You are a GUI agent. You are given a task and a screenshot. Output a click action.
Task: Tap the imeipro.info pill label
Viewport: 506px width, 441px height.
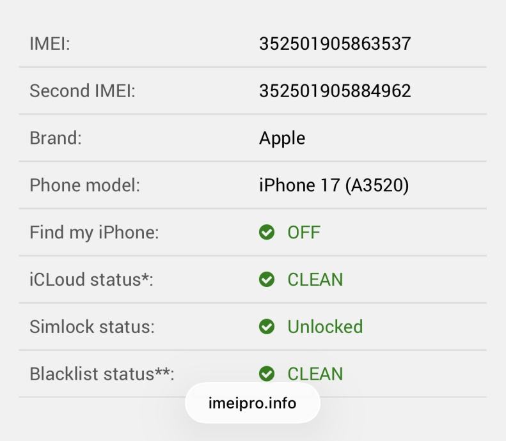coord(253,403)
